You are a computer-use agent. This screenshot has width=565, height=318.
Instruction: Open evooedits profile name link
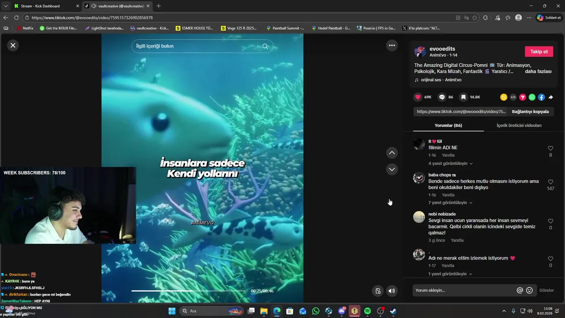tap(442, 49)
